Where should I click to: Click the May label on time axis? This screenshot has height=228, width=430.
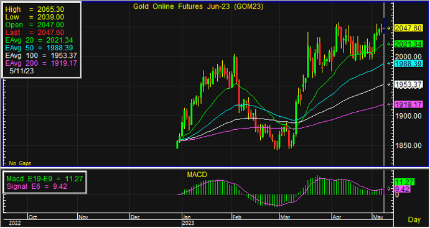click(378, 217)
